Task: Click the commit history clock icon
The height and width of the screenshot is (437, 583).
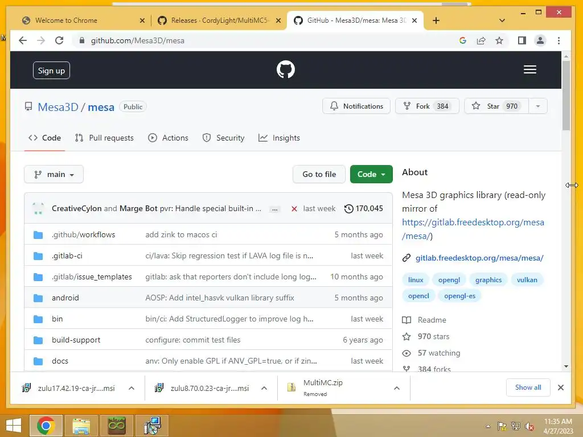Action: (x=349, y=208)
